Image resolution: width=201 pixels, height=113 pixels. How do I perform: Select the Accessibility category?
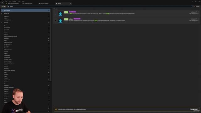point(7,27)
